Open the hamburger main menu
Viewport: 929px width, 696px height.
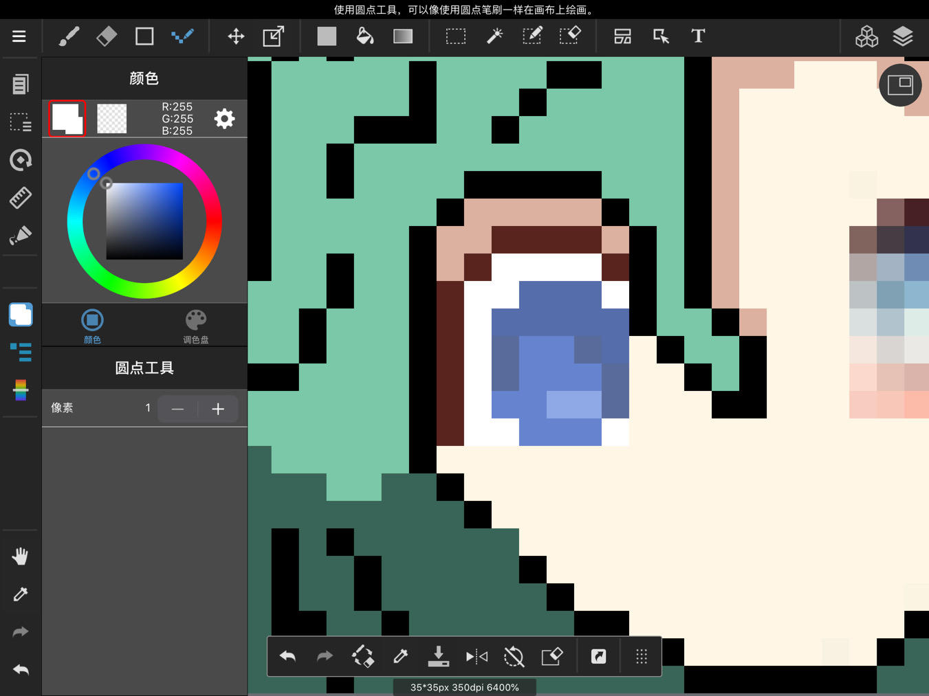pos(19,36)
